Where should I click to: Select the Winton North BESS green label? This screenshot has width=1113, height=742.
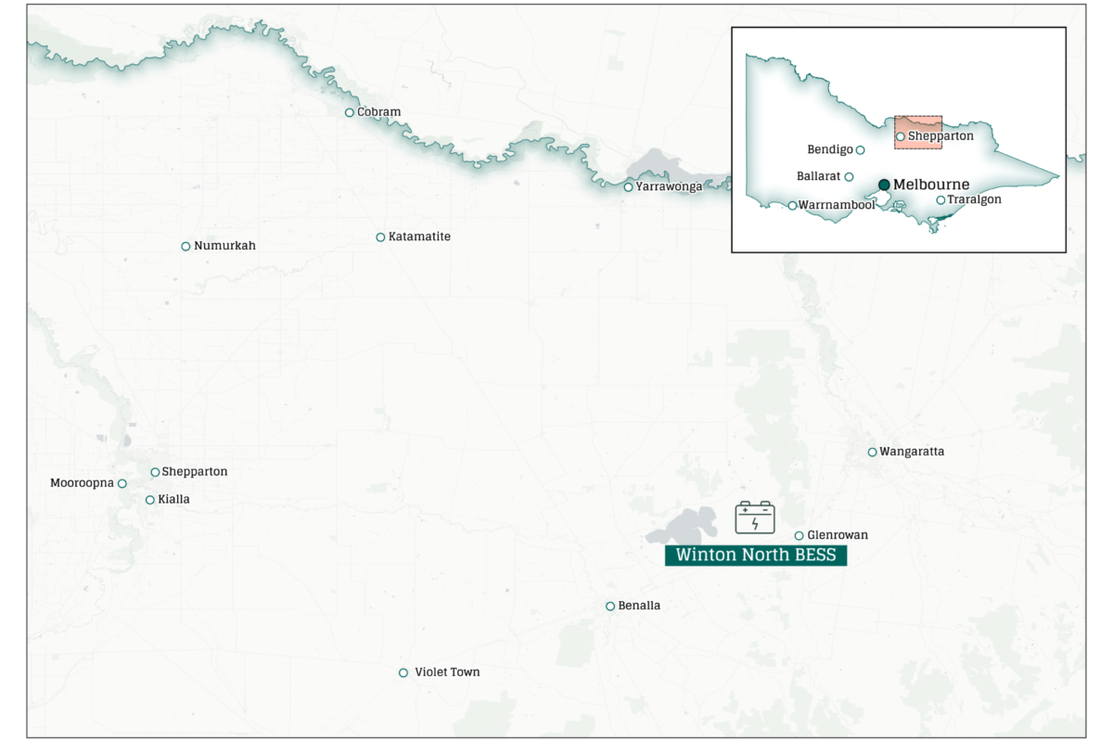click(755, 556)
